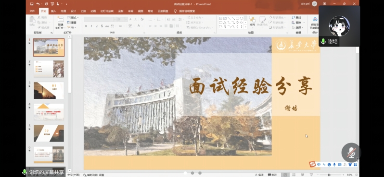Switch to Slide Show (幻灯片放映) tab
This screenshot has width=384, height=177.
pos(107,11)
